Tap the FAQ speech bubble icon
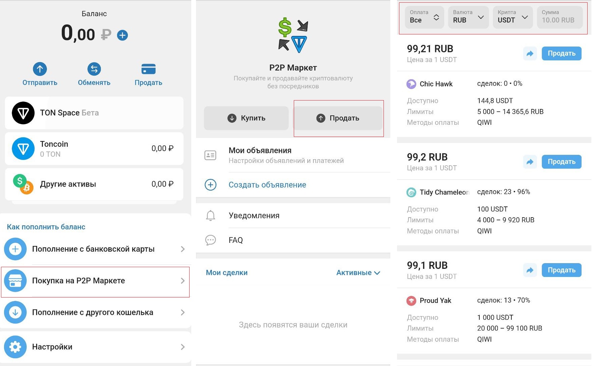The height and width of the screenshot is (366, 592). [x=210, y=240]
